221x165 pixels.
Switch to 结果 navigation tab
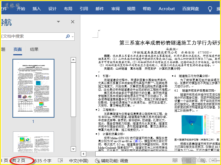34,50
